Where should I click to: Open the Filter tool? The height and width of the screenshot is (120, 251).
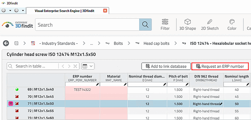click(x=165, y=25)
